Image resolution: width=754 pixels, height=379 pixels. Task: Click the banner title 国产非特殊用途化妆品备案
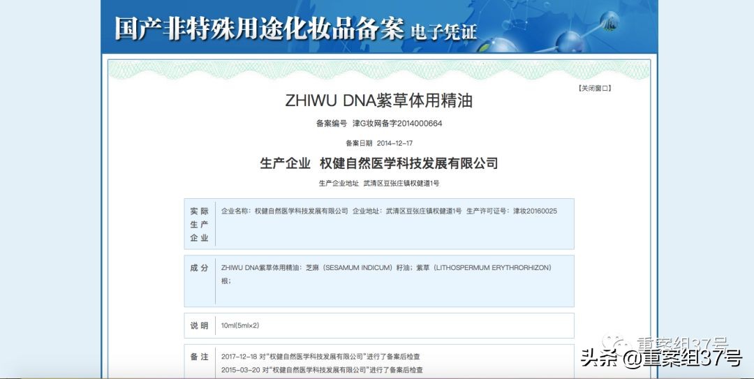(259, 28)
